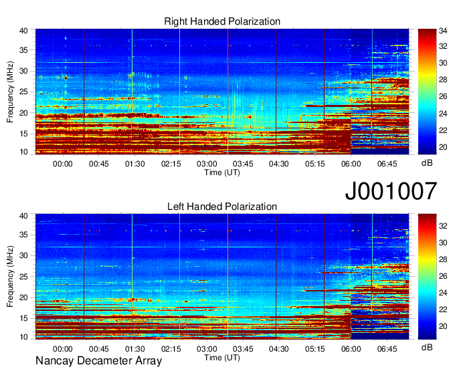This screenshot has height=369, width=455.
Task: Click the '10' frequency tick on top plot
Action: tap(24, 151)
